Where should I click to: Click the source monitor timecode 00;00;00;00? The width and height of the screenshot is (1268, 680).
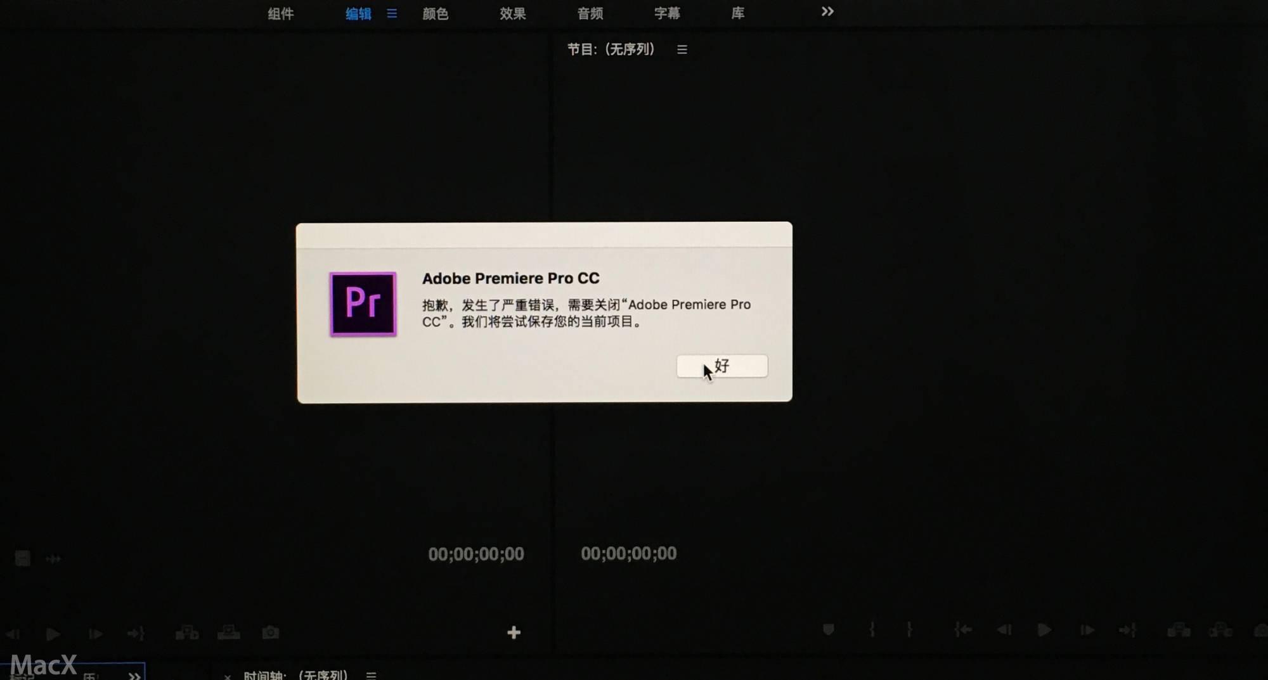click(x=476, y=555)
